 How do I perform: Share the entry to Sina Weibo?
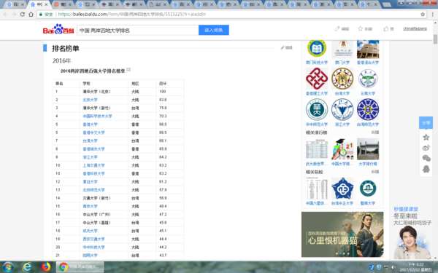click(x=426, y=148)
